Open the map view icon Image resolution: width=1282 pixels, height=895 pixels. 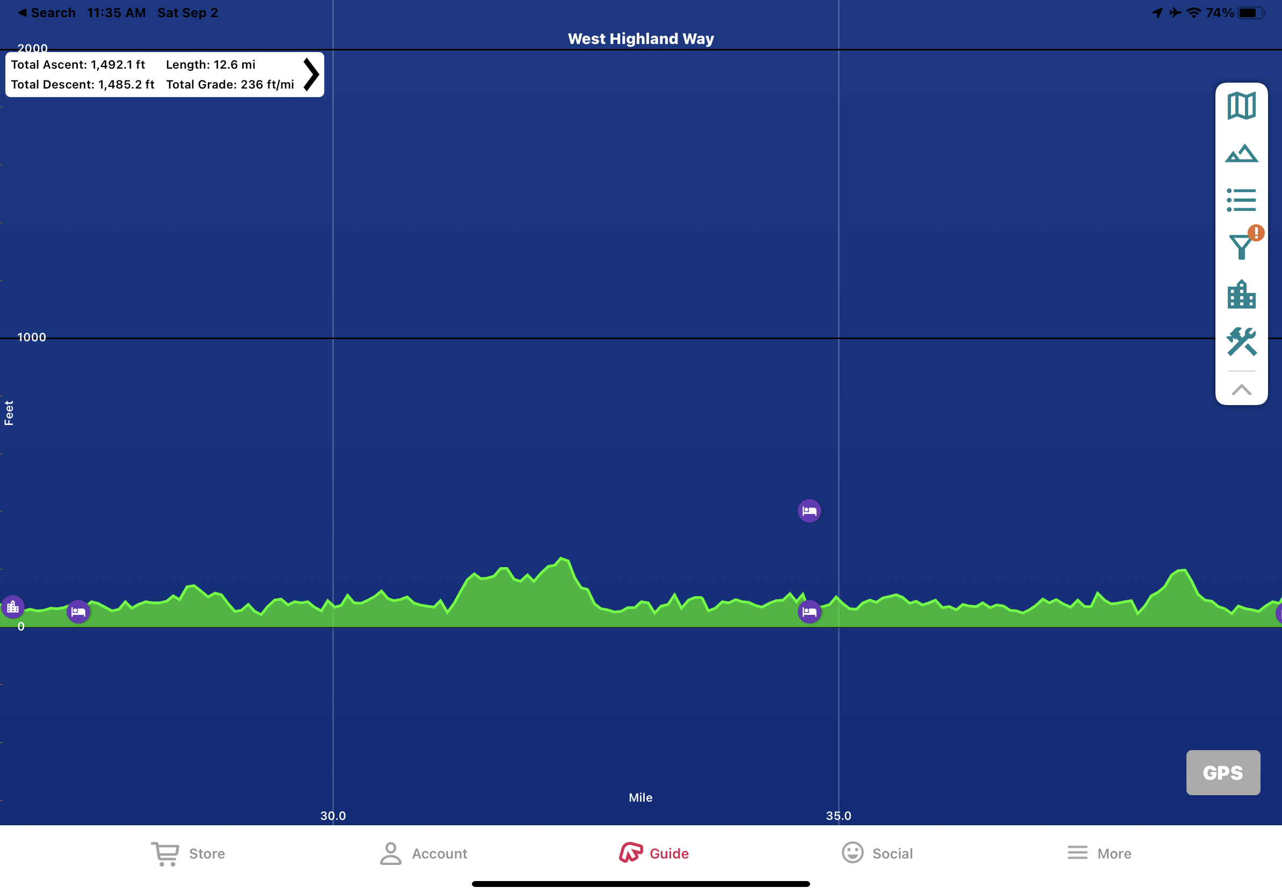(x=1241, y=106)
